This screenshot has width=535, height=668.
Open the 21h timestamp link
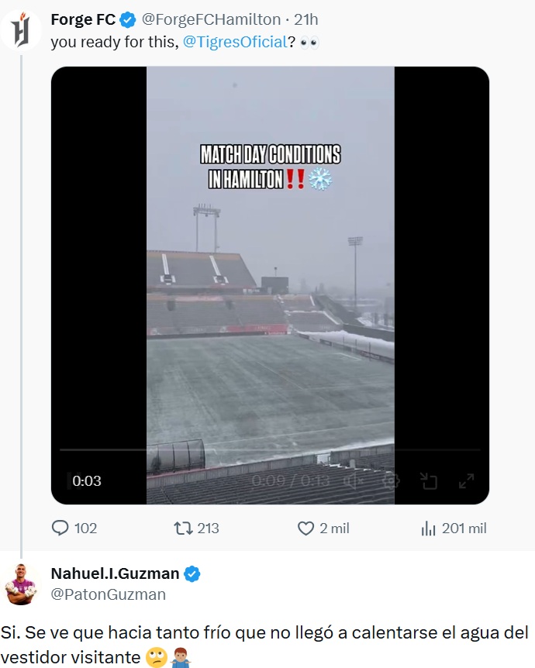click(306, 20)
